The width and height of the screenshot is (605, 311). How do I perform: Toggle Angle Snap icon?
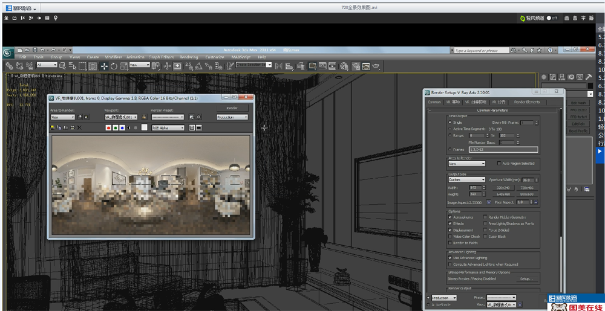(x=198, y=66)
